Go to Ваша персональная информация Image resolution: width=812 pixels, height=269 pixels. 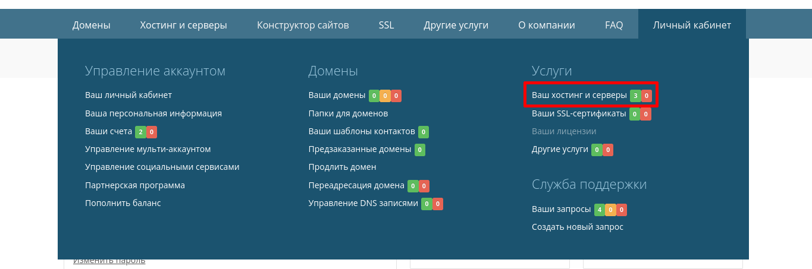tap(153, 113)
